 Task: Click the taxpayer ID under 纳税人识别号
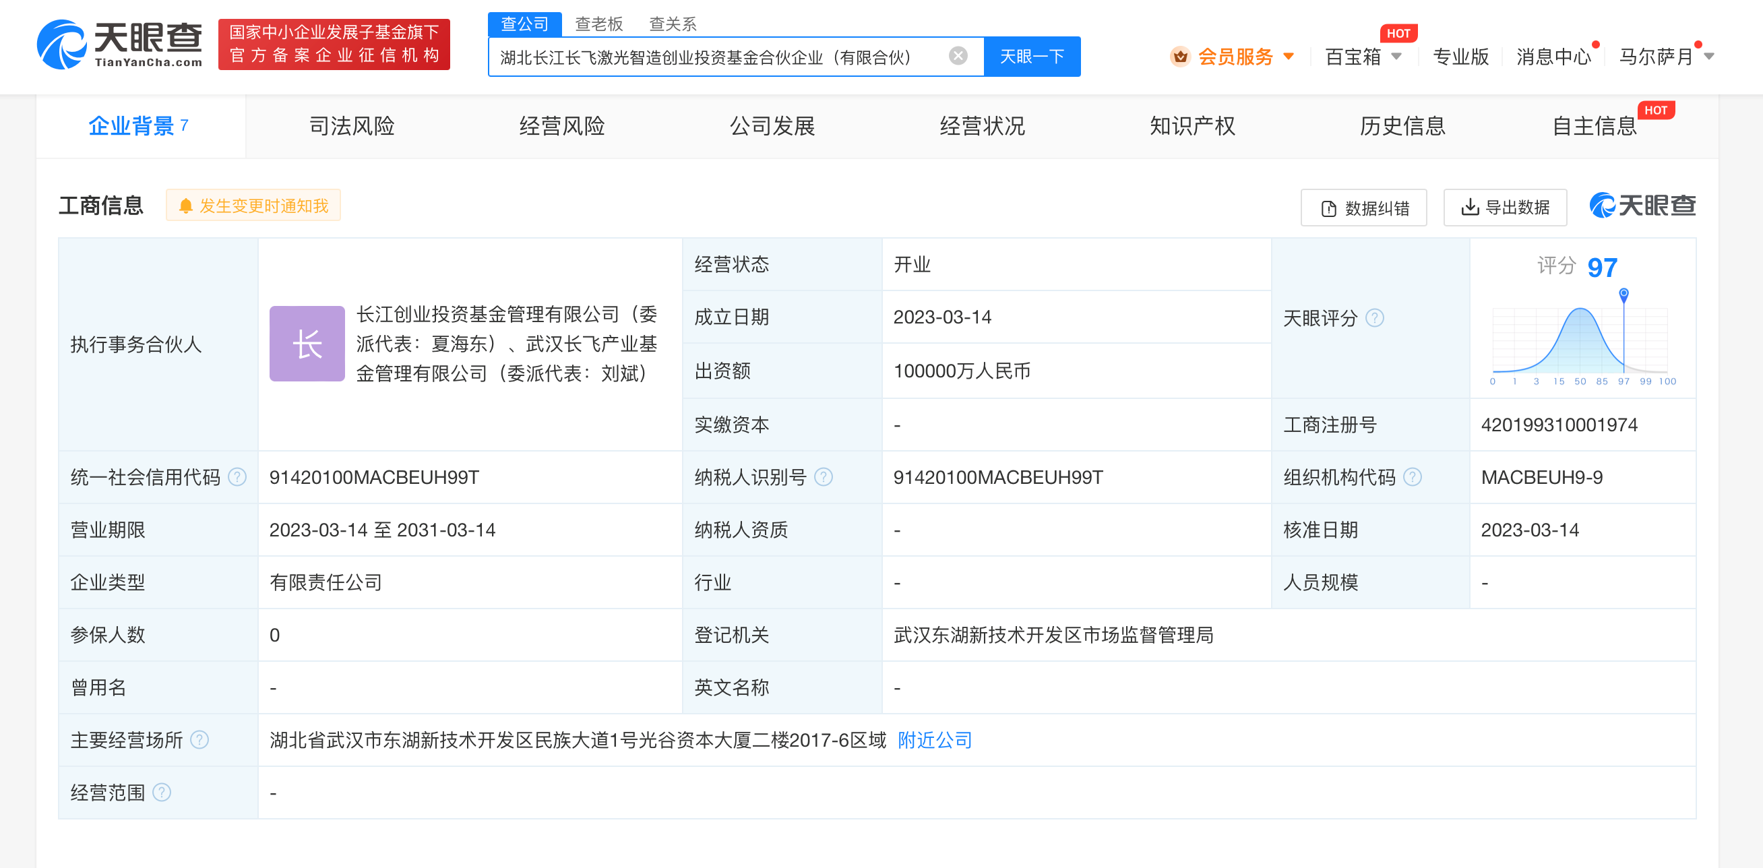pyautogui.click(x=998, y=477)
